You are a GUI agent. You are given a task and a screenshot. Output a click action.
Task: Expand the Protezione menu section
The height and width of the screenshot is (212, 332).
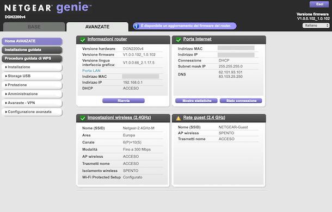tap(32, 85)
